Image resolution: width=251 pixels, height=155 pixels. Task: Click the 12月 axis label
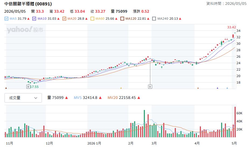[x=49, y=143]
